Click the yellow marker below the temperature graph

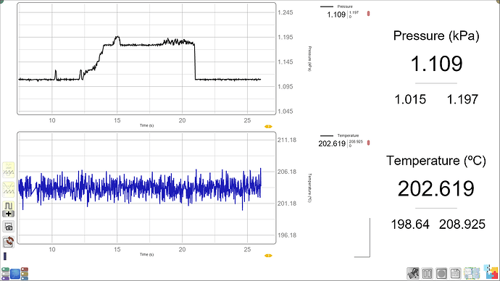pyautogui.click(x=268, y=256)
